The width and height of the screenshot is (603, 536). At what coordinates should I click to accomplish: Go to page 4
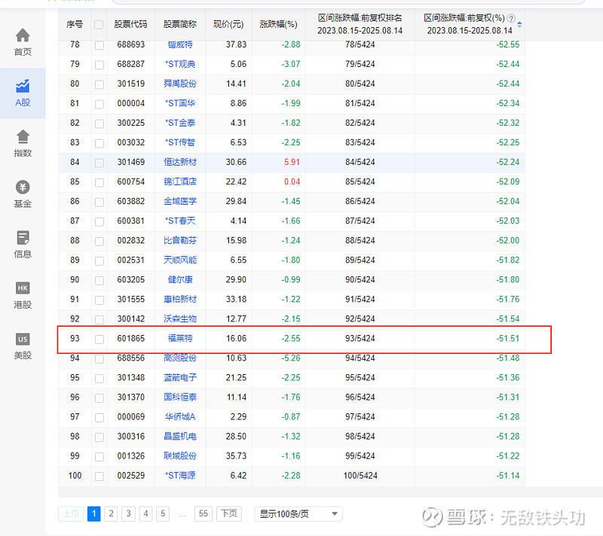point(145,513)
